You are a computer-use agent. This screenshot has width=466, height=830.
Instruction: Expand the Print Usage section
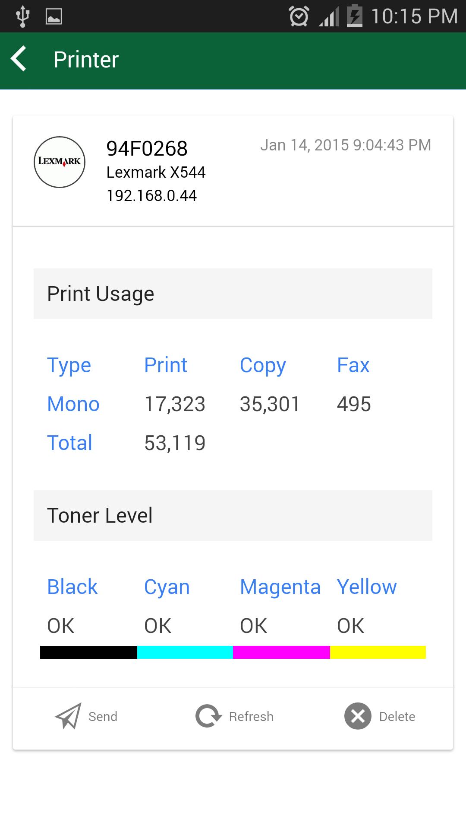tap(101, 294)
